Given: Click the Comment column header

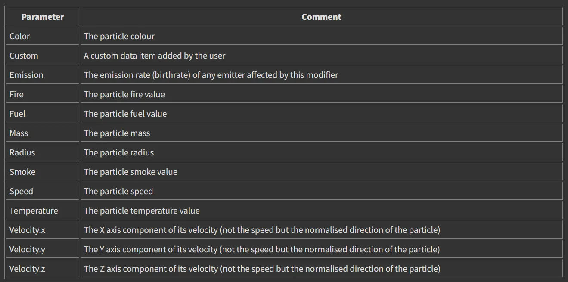Looking at the screenshot, I should [x=321, y=17].
